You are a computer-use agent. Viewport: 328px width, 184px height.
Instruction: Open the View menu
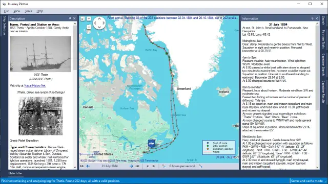pos(17,11)
